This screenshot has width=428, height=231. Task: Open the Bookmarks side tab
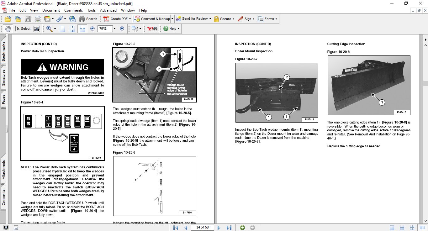tap(3, 51)
